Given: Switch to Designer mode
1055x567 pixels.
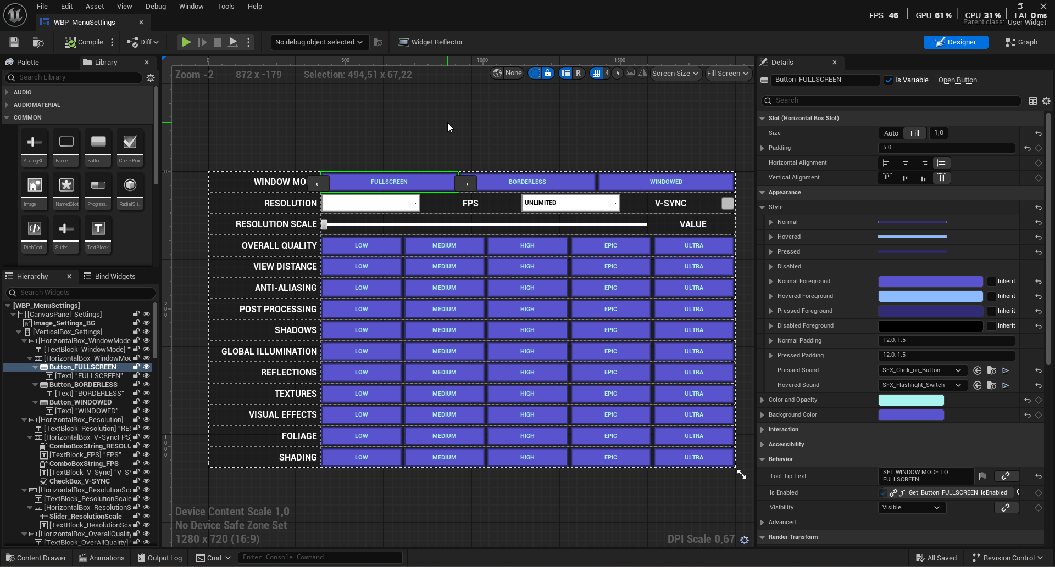Looking at the screenshot, I should (x=956, y=42).
